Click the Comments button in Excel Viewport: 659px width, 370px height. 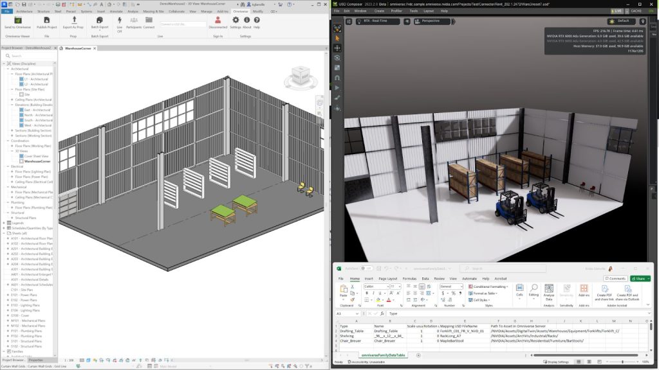coord(615,278)
